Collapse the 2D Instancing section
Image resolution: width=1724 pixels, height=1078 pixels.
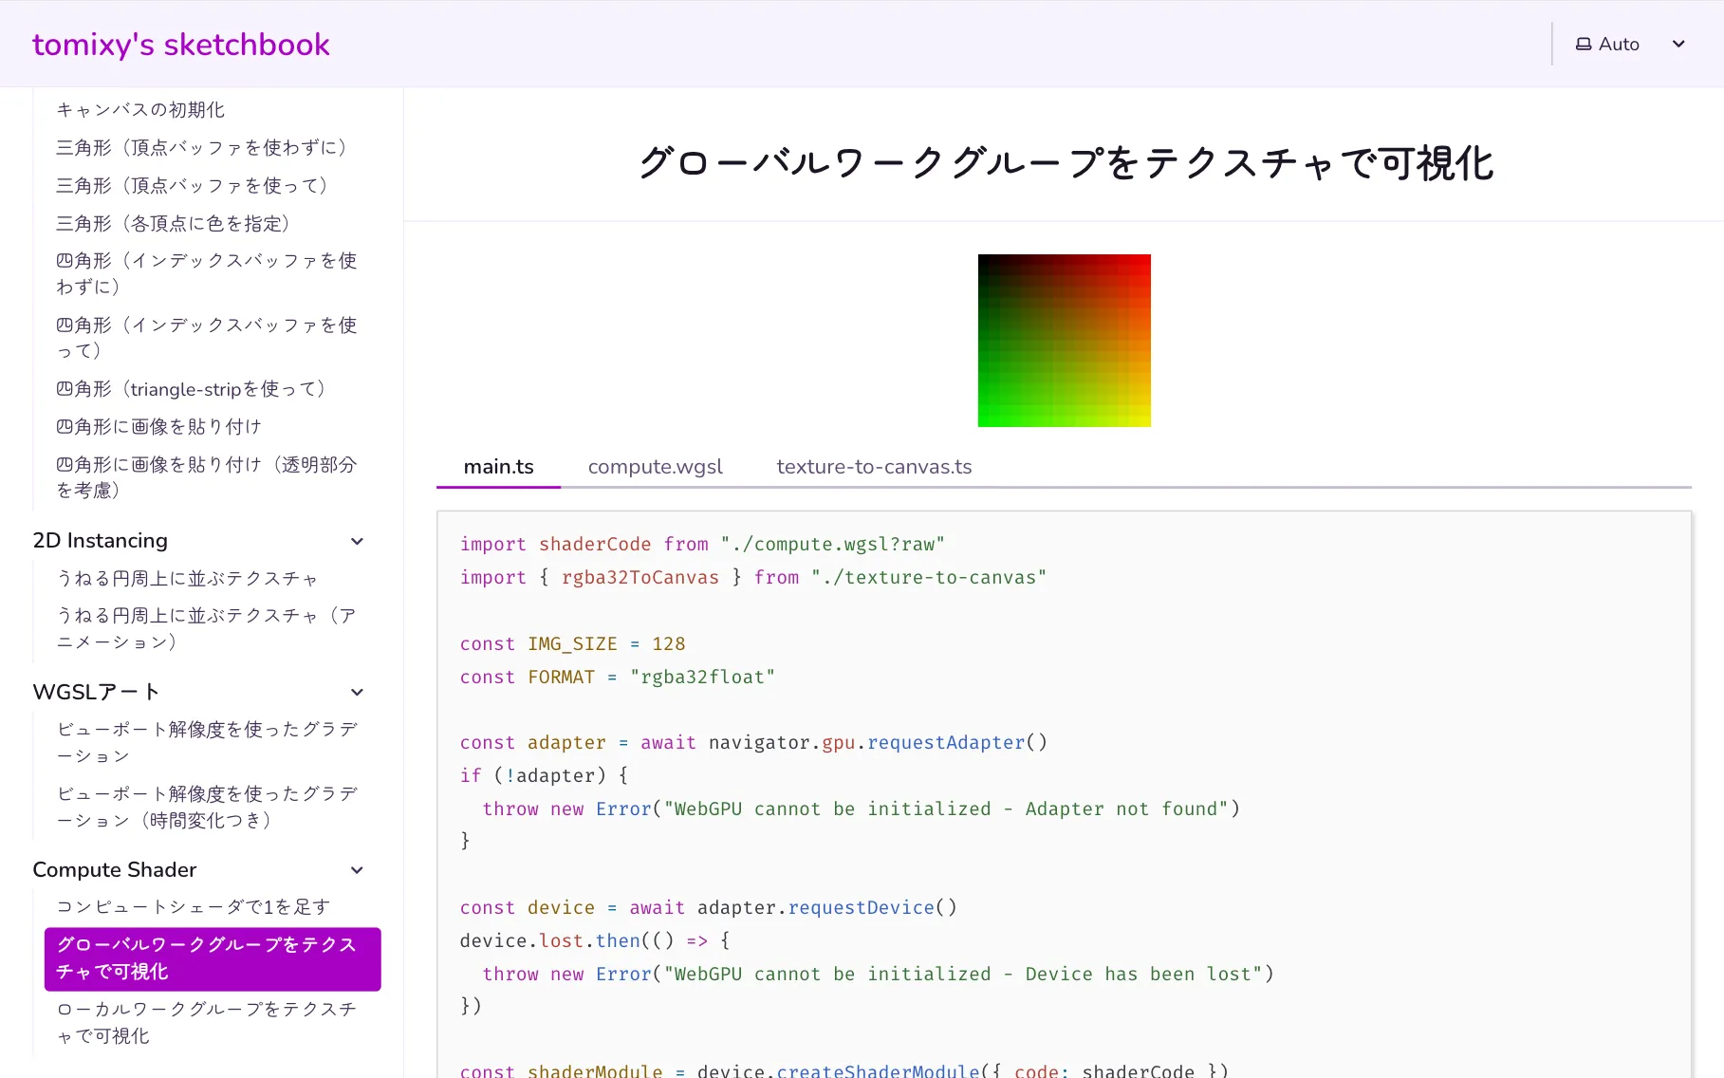357,541
